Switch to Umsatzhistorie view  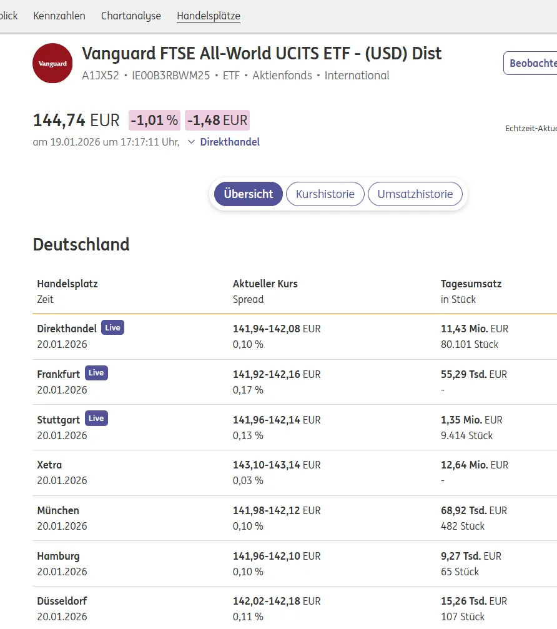coord(415,194)
